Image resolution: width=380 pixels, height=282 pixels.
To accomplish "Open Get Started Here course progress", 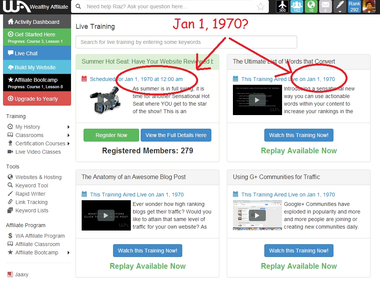I will tap(37, 37).
